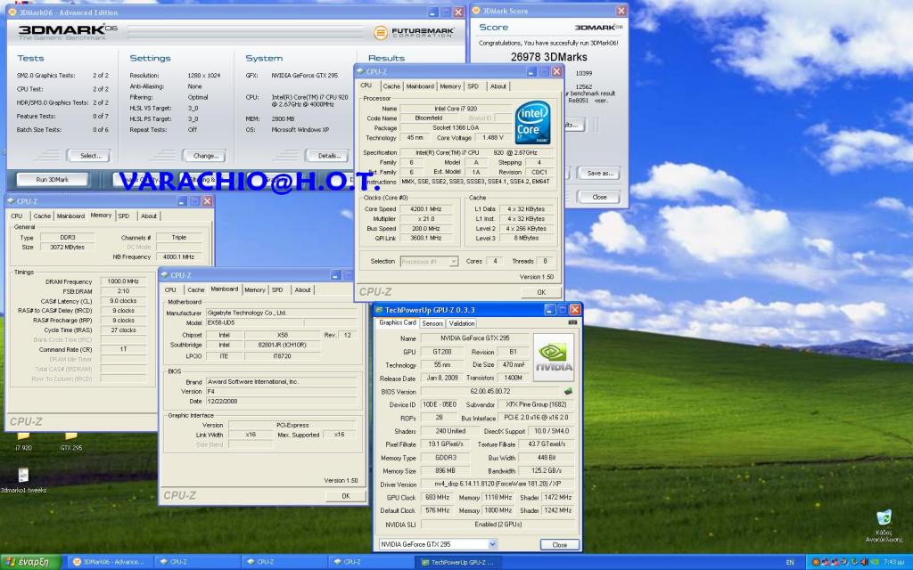This screenshot has width=913, height=570.
Task: Click the Change... button under Settings
Action: click(x=206, y=156)
